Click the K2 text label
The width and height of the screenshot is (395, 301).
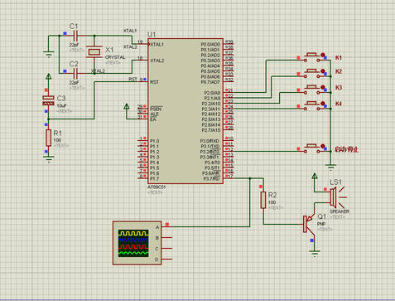[339, 71]
